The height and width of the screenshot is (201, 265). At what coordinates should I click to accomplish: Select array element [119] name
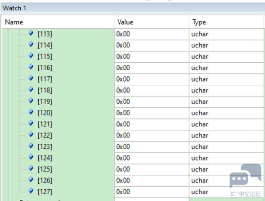(45, 101)
